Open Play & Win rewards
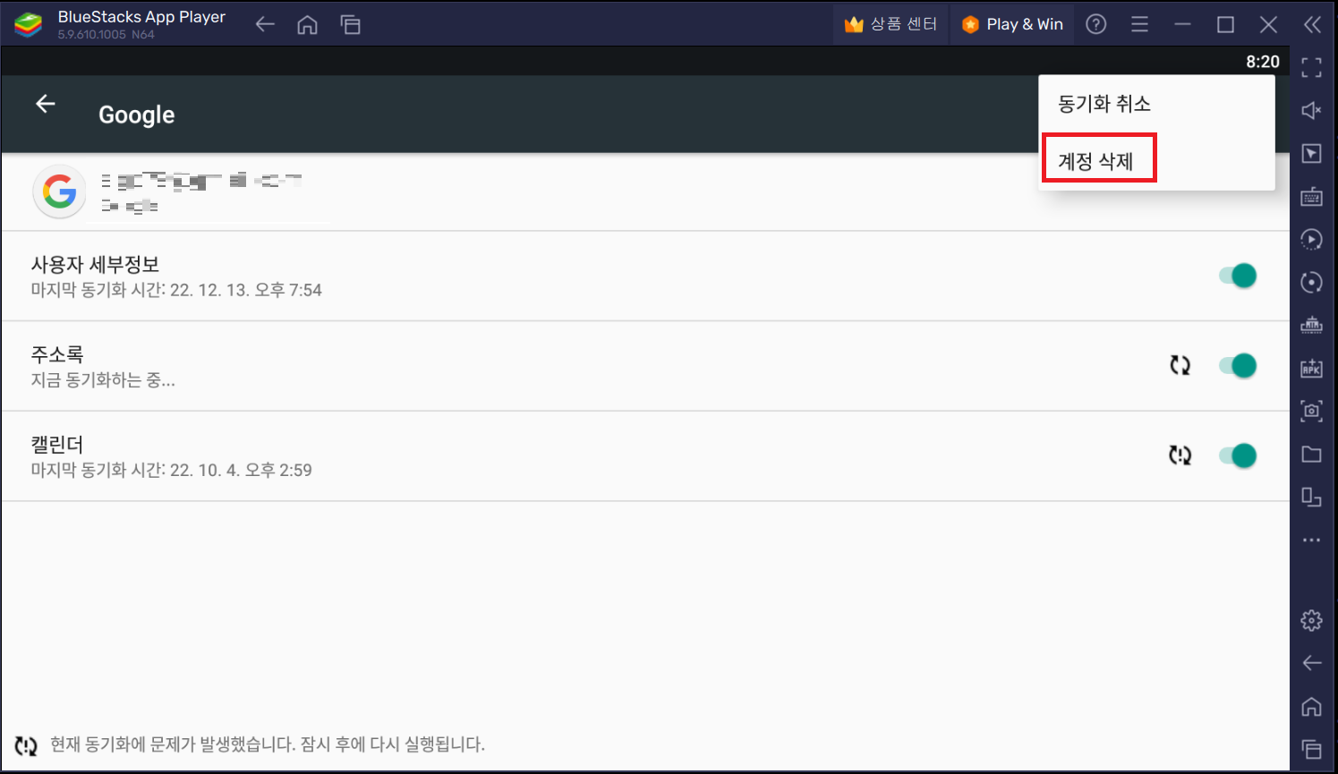The height and width of the screenshot is (774, 1338). tap(1012, 24)
